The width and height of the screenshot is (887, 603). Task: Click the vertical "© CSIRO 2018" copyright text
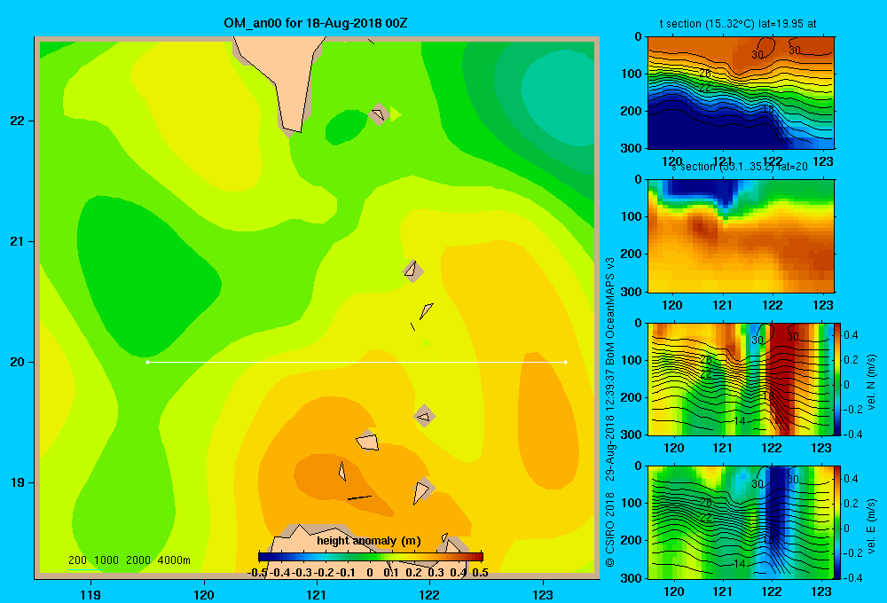click(x=610, y=529)
